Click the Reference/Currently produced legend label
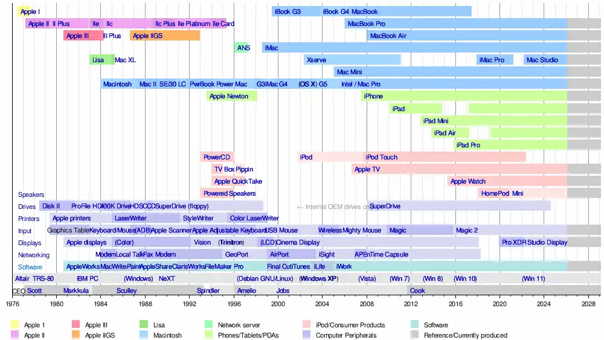This screenshot has width=604, height=340. pyautogui.click(x=465, y=335)
